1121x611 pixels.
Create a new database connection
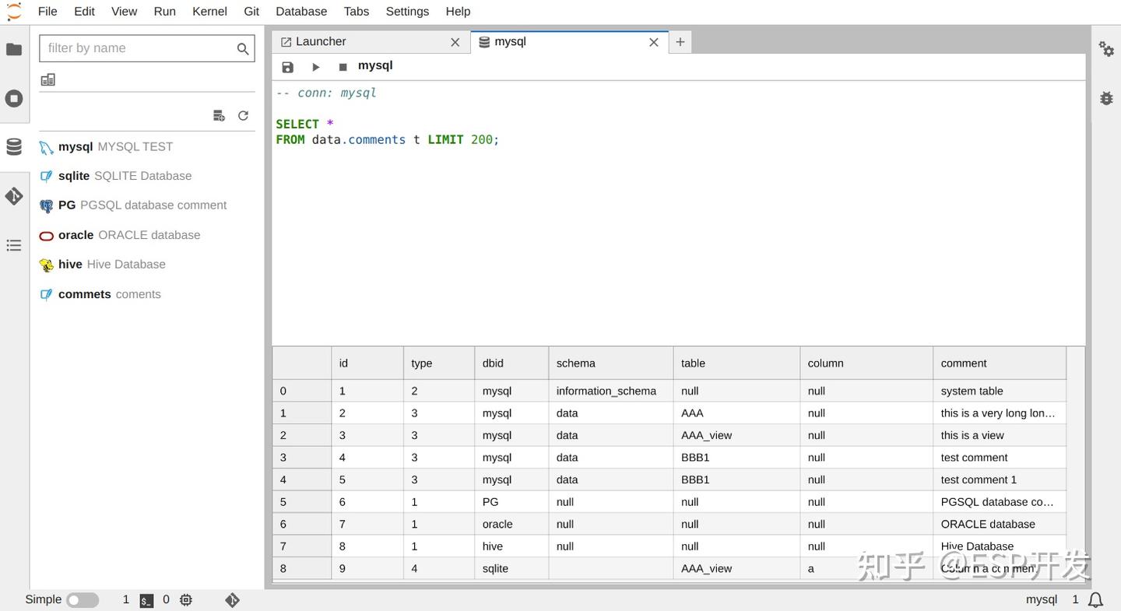[x=220, y=115]
